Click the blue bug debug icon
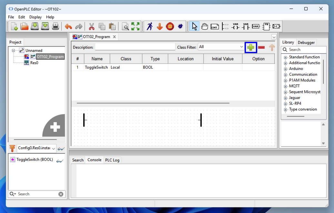Image resolution: width=334 pixels, height=213 pixels. tap(180, 26)
